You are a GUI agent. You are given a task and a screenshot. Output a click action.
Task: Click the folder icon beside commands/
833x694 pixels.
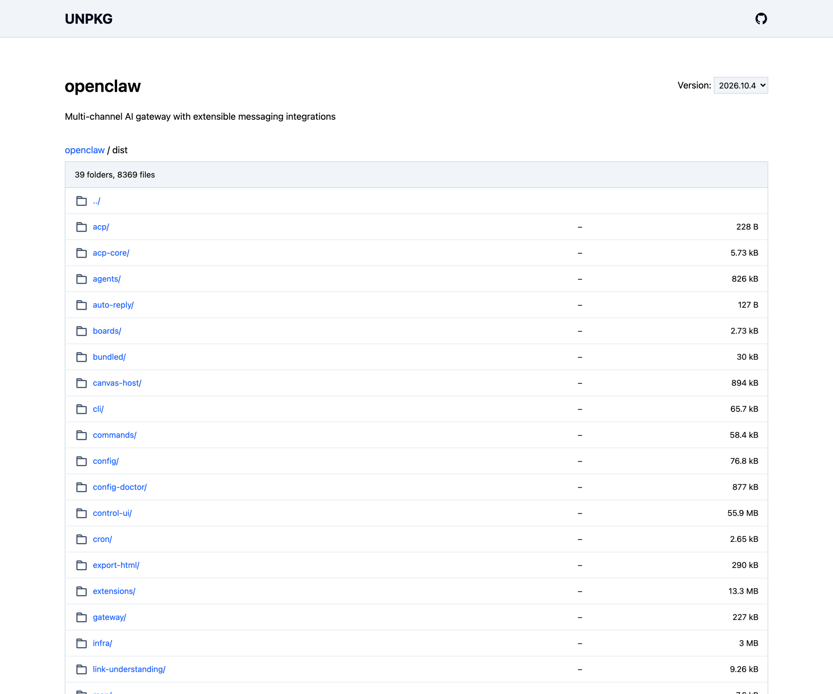[x=81, y=435]
